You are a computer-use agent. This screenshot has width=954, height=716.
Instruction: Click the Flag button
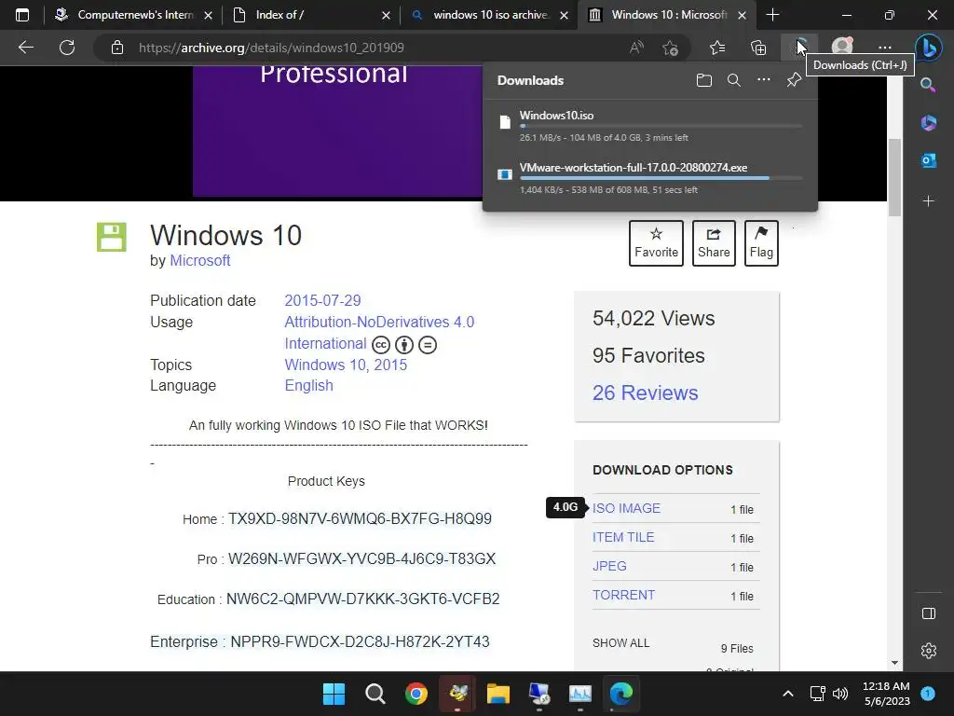pyautogui.click(x=761, y=243)
